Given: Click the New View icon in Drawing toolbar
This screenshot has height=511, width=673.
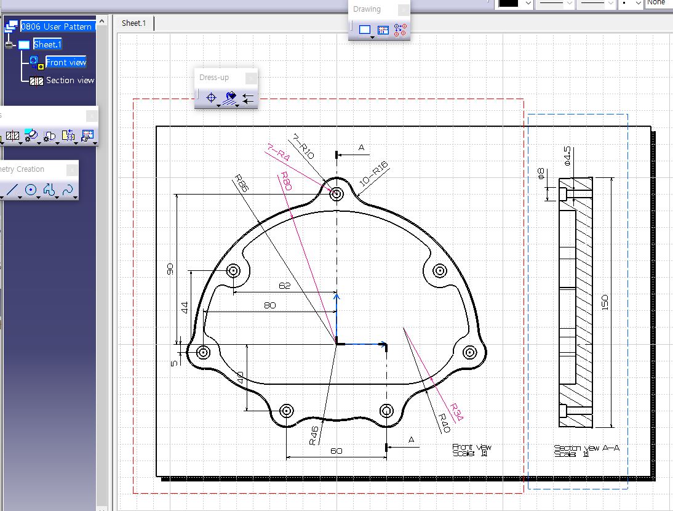Looking at the screenshot, I should pyautogui.click(x=383, y=30).
